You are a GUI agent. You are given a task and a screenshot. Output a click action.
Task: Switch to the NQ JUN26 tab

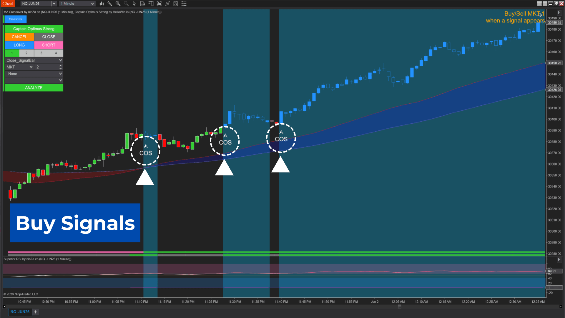click(x=20, y=312)
